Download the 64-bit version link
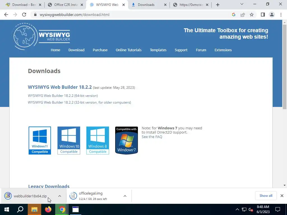Image resolution: width=287 pixels, height=215 pixels. (63, 96)
